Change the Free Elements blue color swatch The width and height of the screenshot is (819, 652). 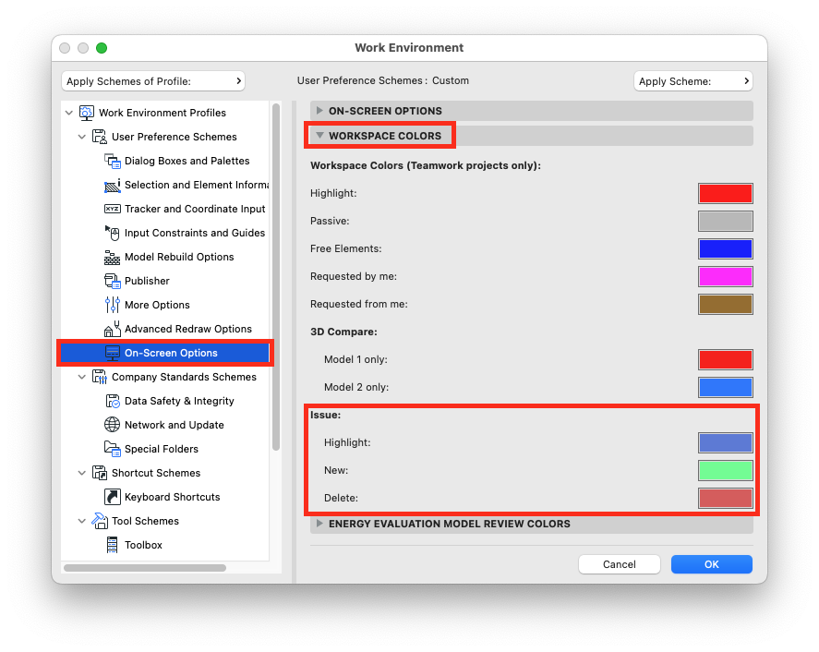pyautogui.click(x=726, y=248)
